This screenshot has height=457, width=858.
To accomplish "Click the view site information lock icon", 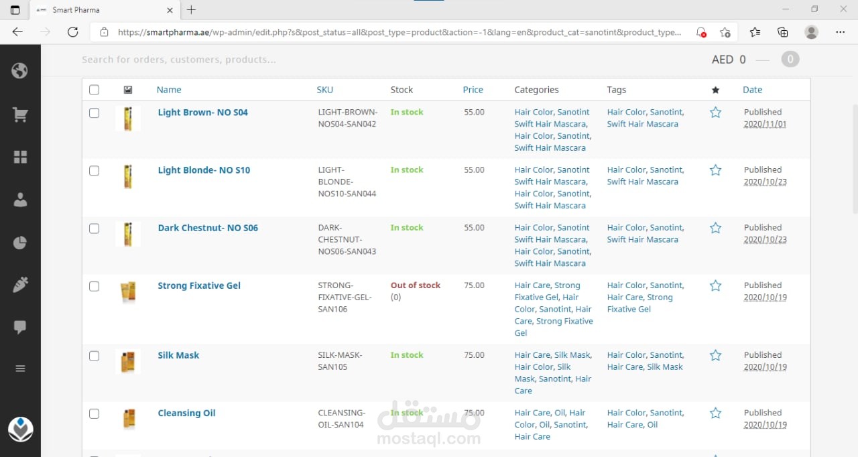I will (x=103, y=31).
